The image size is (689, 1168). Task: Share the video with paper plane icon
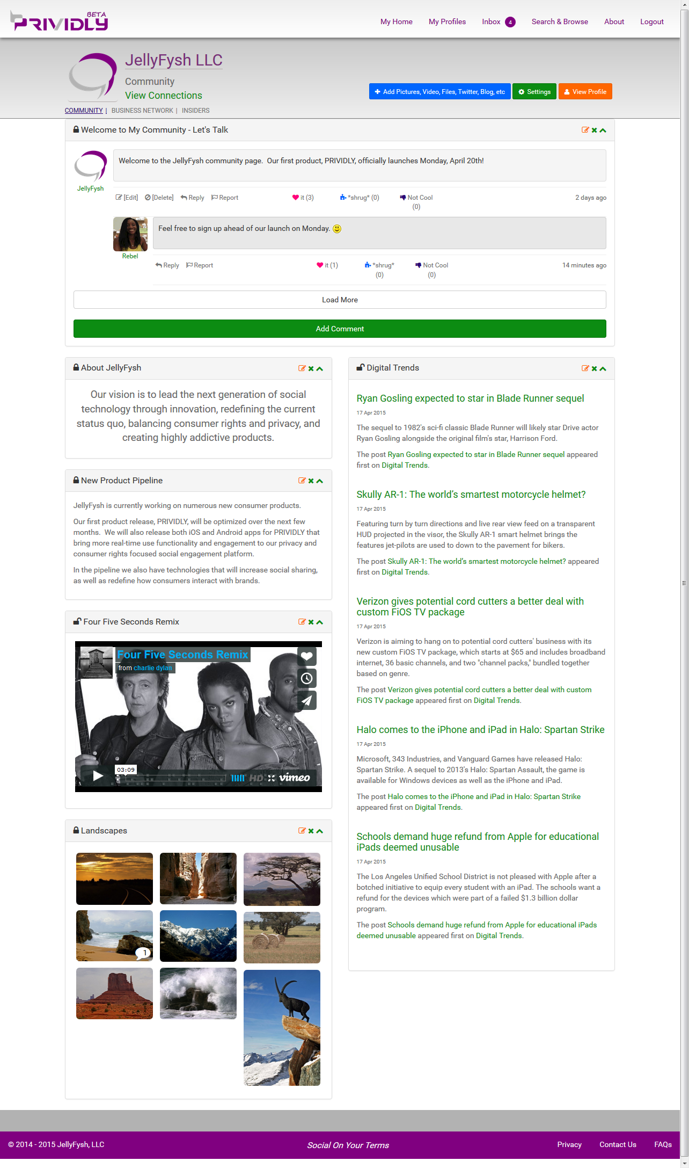[306, 700]
